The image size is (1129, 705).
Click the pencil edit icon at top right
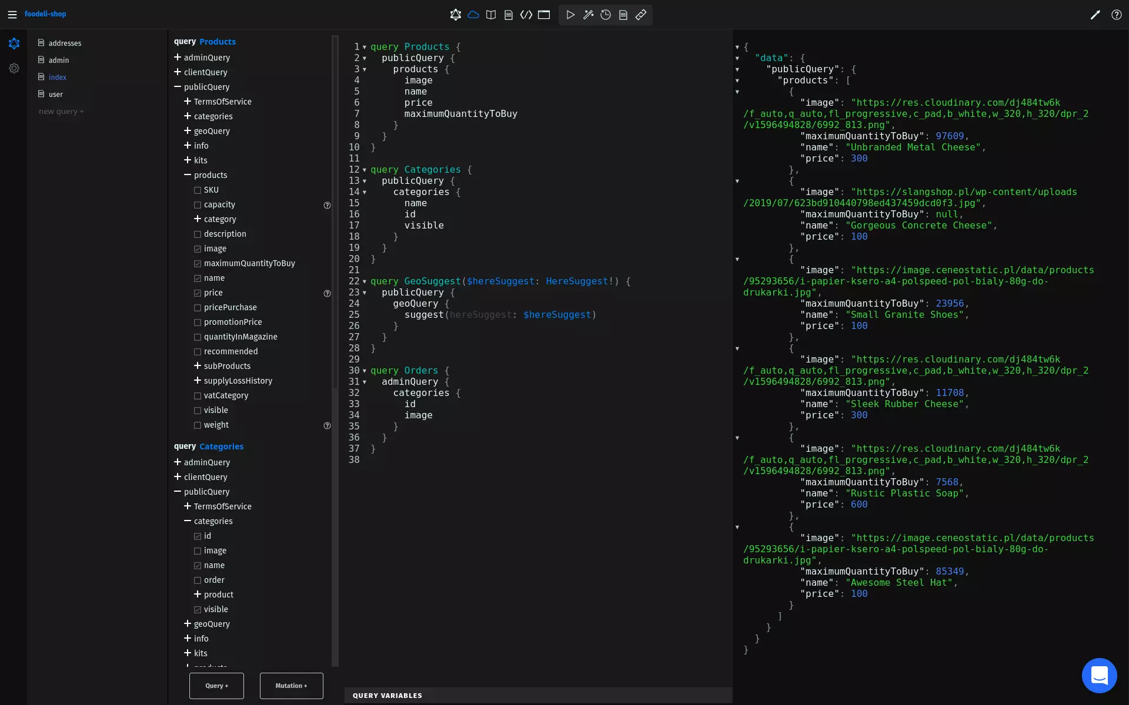pos(1095,15)
